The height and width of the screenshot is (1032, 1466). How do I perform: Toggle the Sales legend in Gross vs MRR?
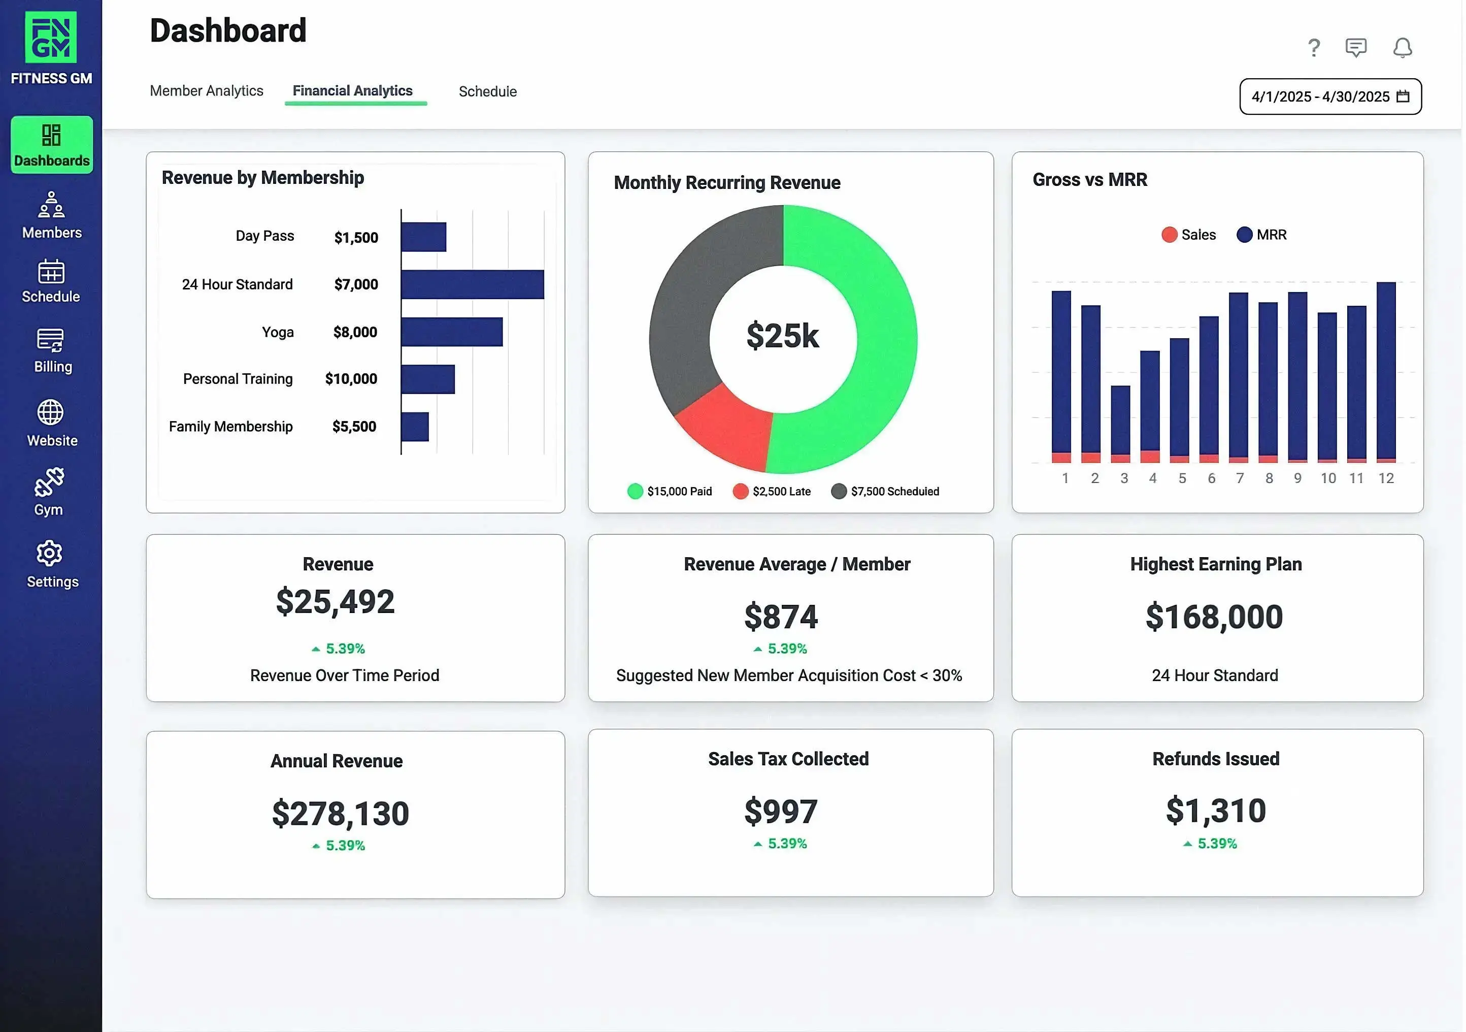pos(1189,235)
